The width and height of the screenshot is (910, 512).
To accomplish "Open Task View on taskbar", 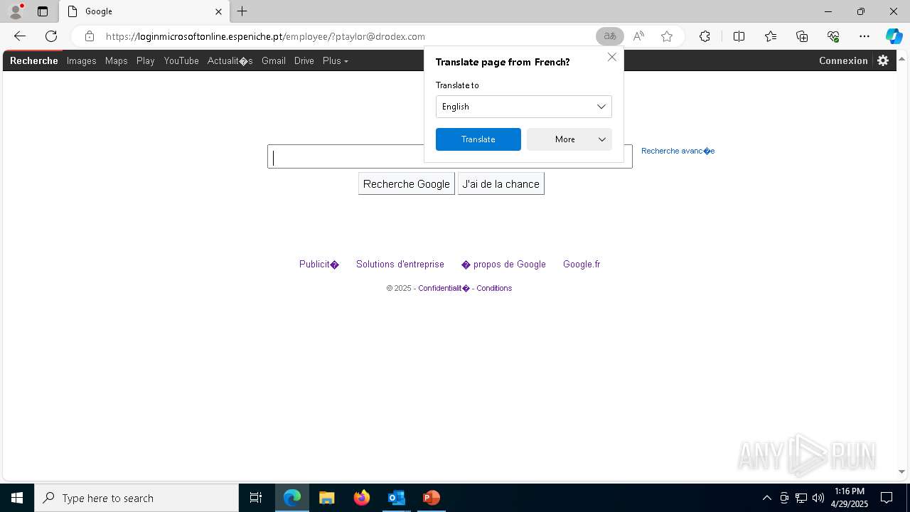I will pyautogui.click(x=256, y=498).
